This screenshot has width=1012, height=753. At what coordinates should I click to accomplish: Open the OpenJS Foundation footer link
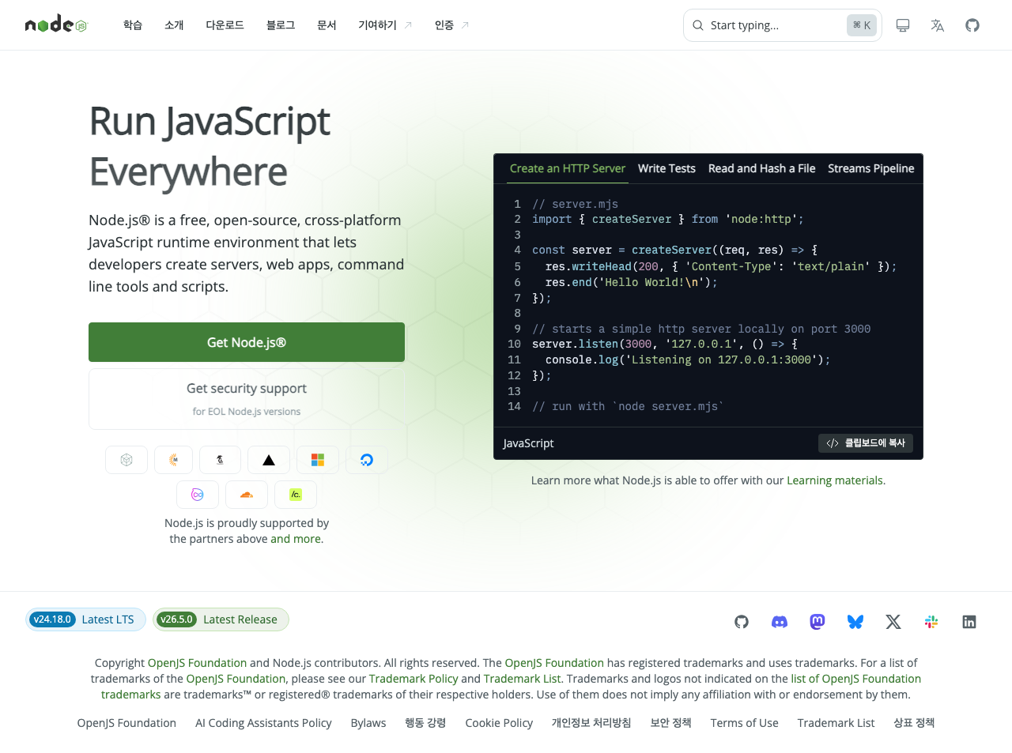click(126, 723)
